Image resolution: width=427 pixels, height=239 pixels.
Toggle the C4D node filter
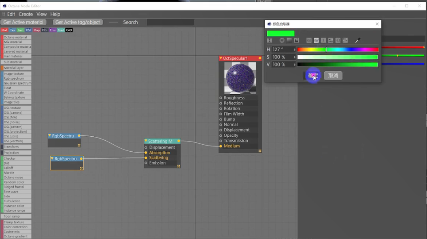(69, 30)
